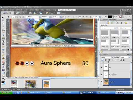Select the Move tool
This screenshot has width=133, height=100.
click(x=3, y=17)
